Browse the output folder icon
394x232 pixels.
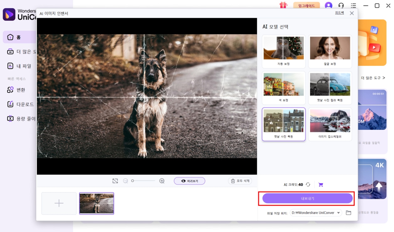click(348, 213)
